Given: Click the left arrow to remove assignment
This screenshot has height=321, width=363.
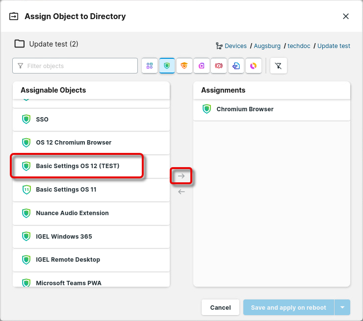Looking at the screenshot, I should click(181, 192).
